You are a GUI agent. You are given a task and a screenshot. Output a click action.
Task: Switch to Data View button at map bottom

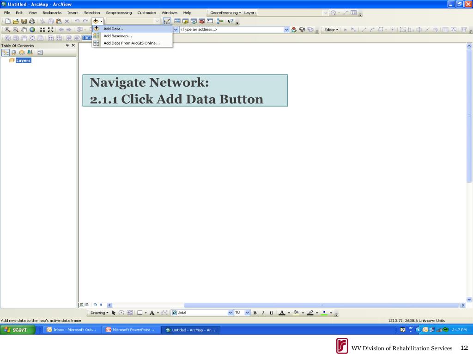coord(81,305)
